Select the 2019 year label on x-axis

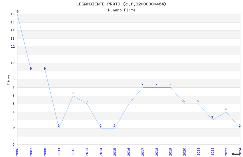(x=170, y=152)
